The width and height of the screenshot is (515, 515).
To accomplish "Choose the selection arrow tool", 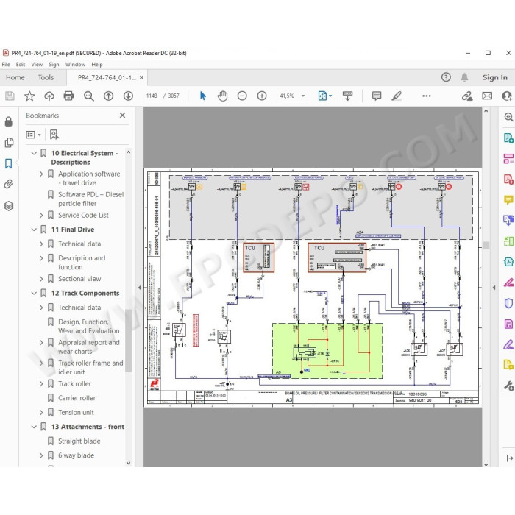I will click(202, 96).
